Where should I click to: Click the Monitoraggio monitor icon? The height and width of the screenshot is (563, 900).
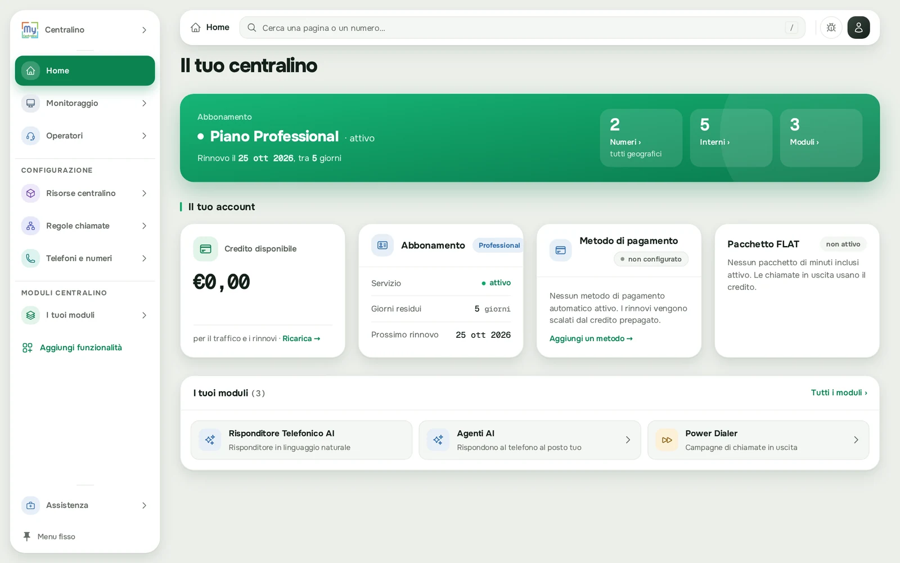[x=30, y=104]
